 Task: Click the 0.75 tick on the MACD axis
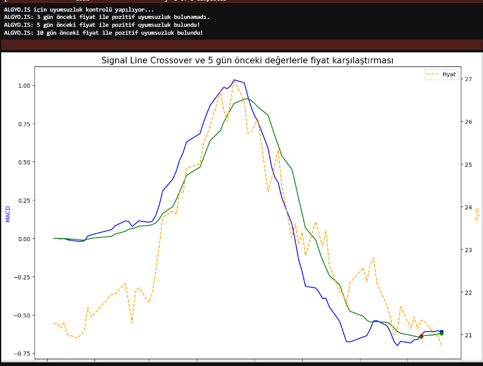[x=24, y=124]
